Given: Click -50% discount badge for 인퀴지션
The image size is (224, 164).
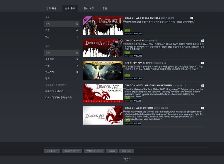Looking at the screenshot, I should (127, 75).
